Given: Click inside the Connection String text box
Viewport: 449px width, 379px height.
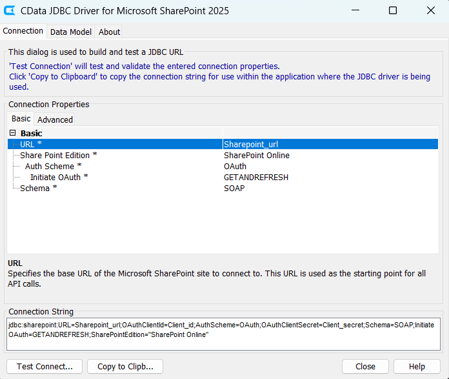Looking at the screenshot, I should coord(224,334).
